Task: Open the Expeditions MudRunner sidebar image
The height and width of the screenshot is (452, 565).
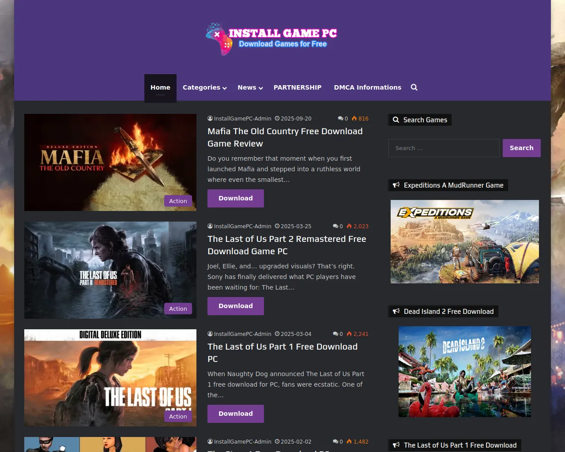Action: coord(465,241)
